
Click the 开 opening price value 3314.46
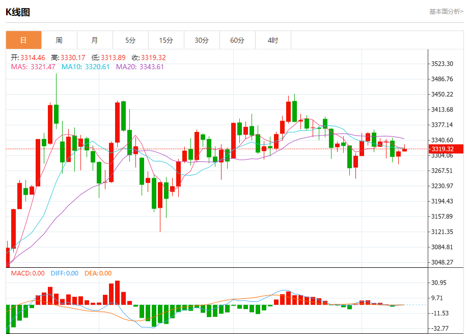click(33, 58)
